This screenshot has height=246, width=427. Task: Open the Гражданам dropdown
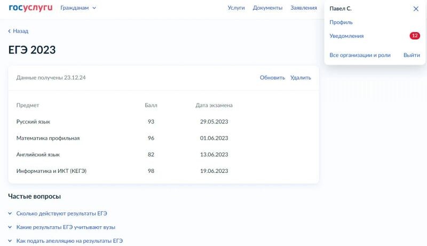click(x=78, y=8)
